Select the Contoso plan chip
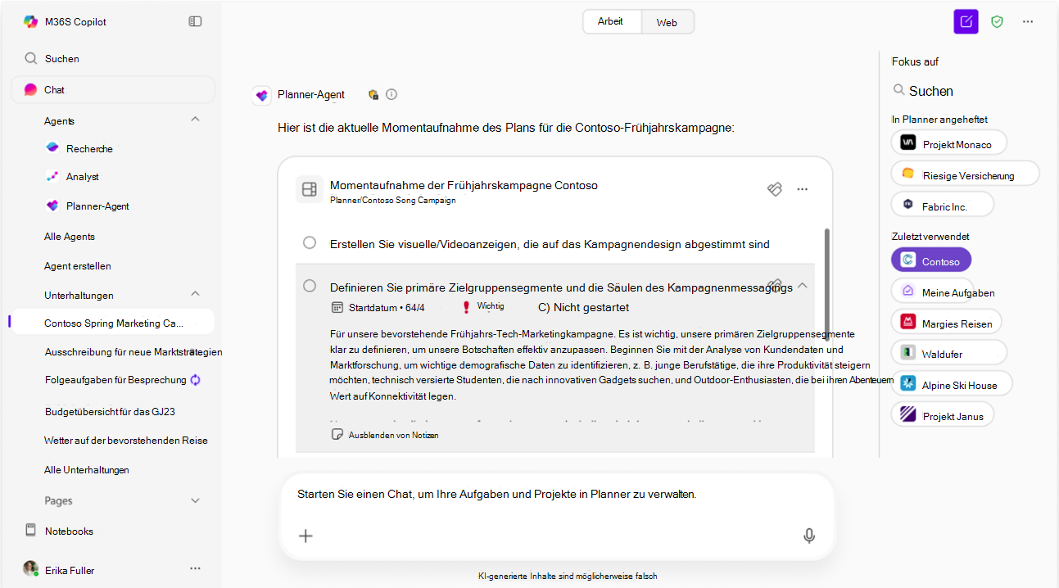The height and width of the screenshot is (588, 1059). 930,260
